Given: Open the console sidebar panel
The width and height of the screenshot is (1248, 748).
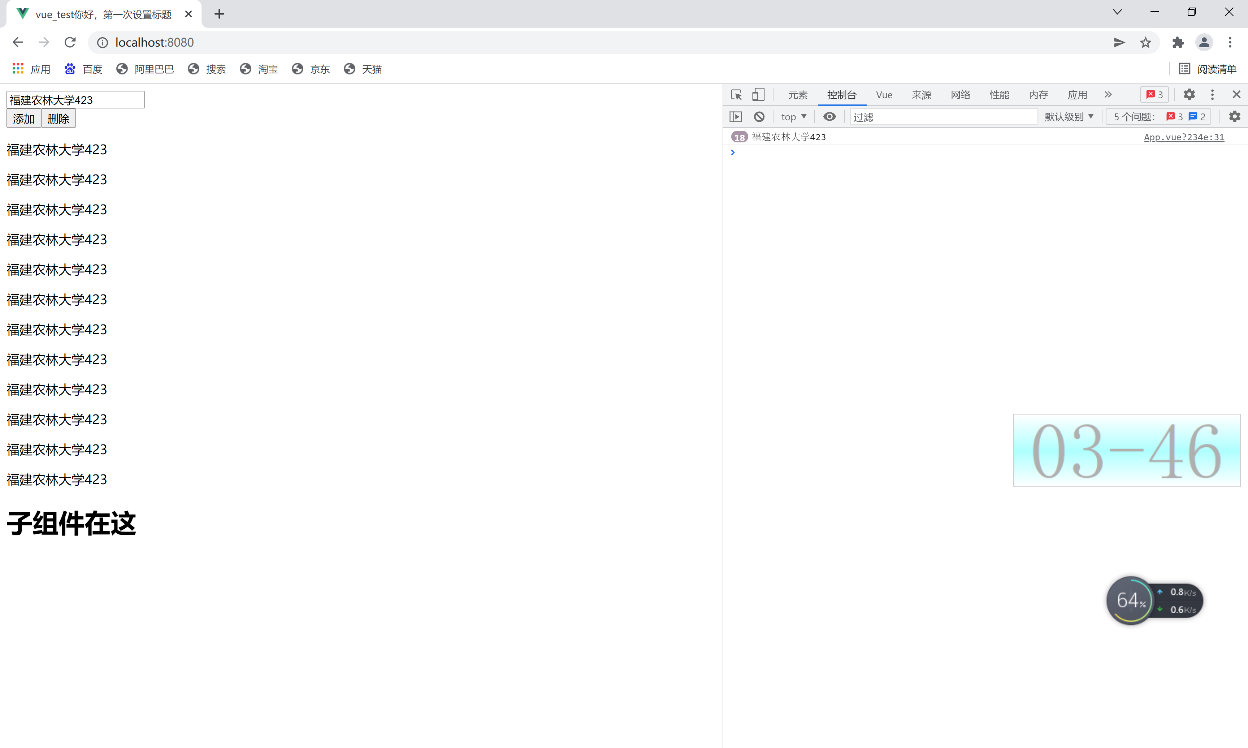Looking at the screenshot, I should tap(735, 116).
